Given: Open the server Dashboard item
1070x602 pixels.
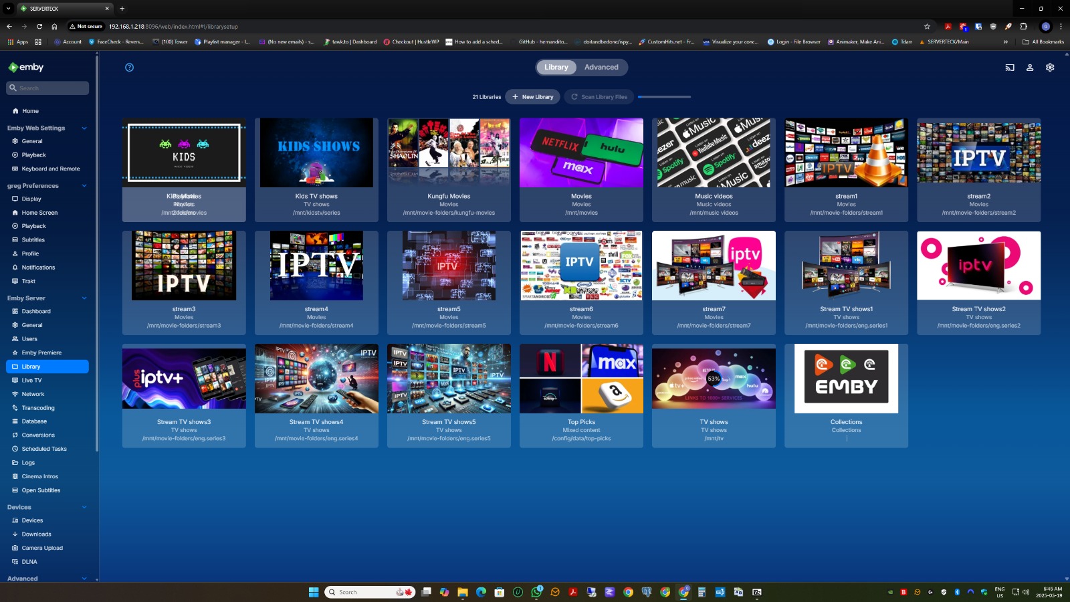Looking at the screenshot, I should tap(47, 311).
